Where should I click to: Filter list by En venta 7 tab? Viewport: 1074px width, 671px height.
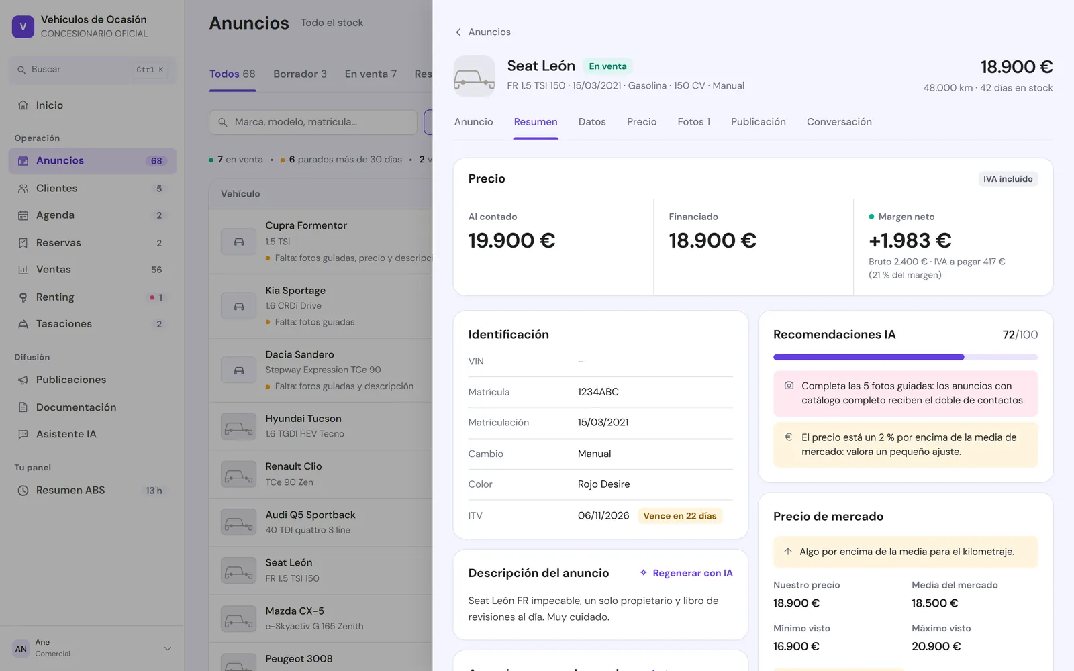click(371, 74)
